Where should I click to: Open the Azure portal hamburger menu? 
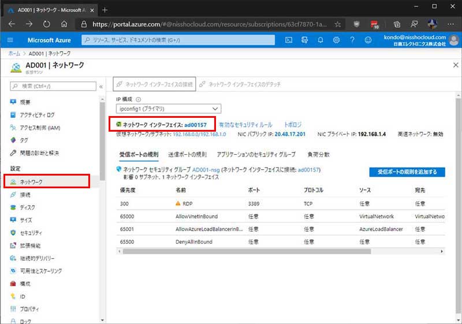tap(10, 40)
